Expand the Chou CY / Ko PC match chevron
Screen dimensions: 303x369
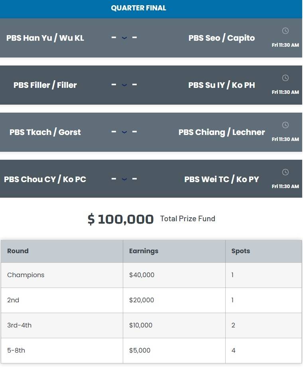click(x=124, y=179)
